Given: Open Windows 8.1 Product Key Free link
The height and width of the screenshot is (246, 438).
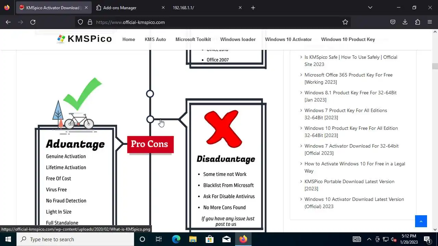Looking at the screenshot, I should (x=350, y=96).
